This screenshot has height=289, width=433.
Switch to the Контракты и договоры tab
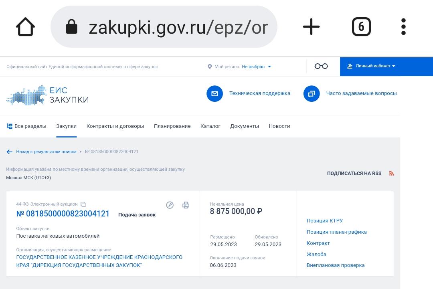click(115, 126)
